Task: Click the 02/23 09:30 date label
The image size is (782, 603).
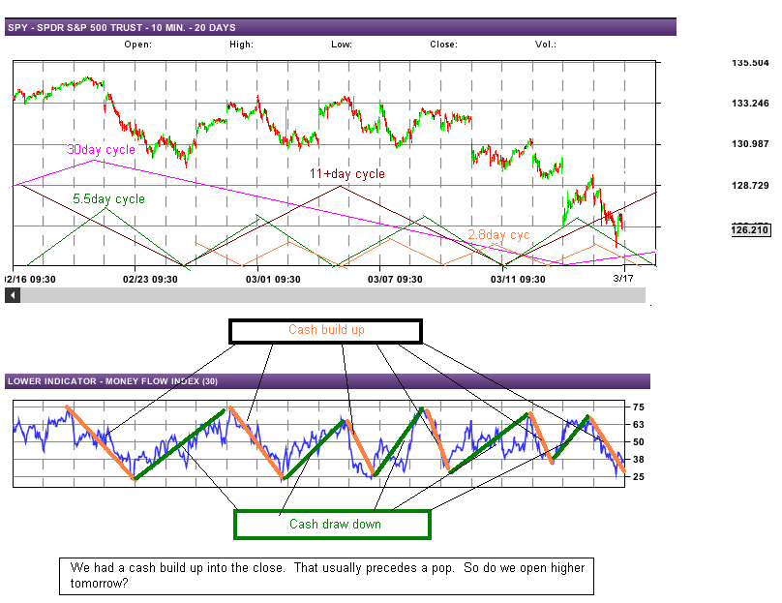Action: coord(150,280)
